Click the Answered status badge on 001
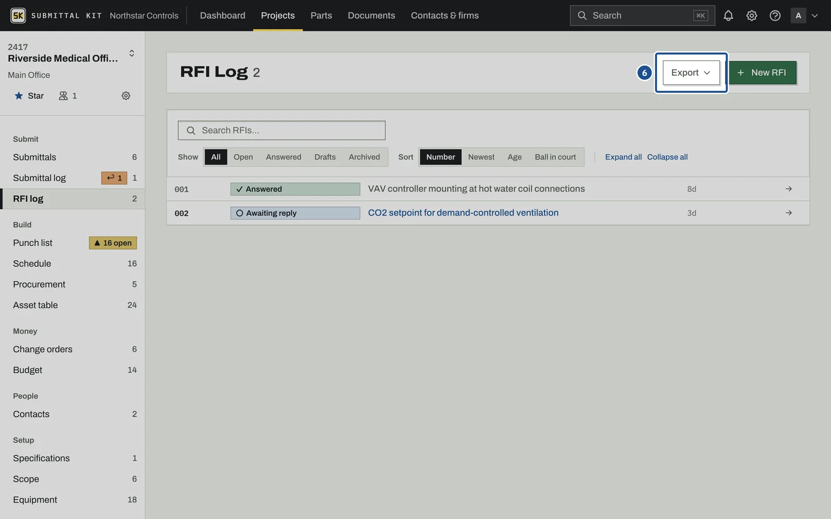The width and height of the screenshot is (831, 519). tap(295, 189)
